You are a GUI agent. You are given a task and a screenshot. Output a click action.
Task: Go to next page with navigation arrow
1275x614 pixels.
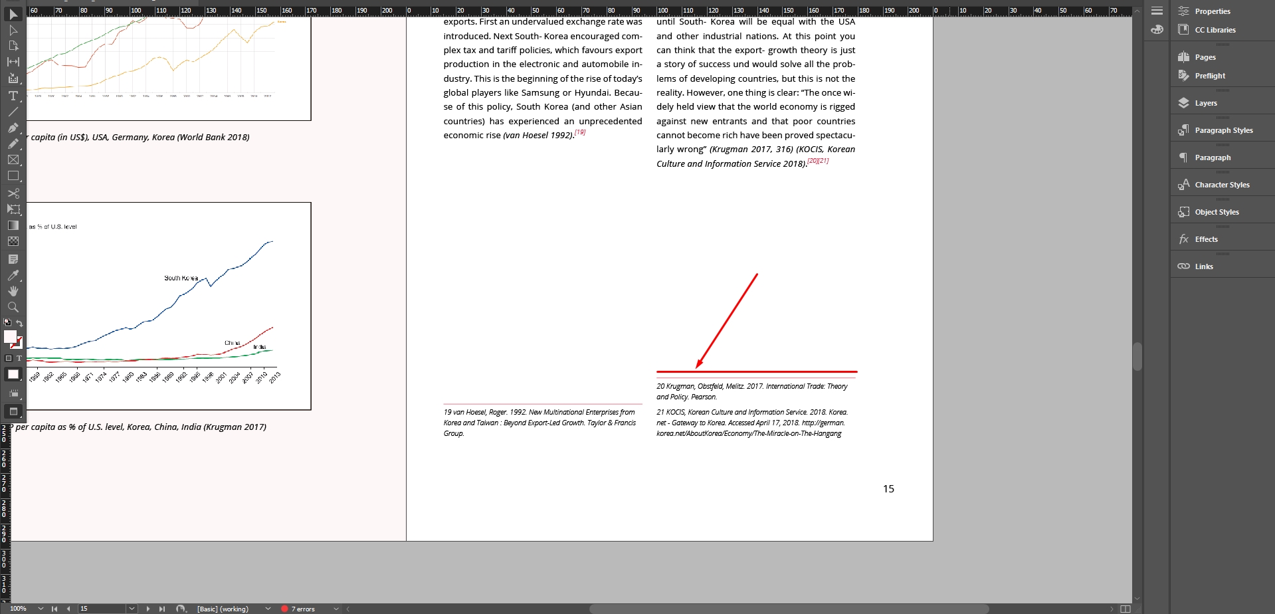click(x=148, y=608)
